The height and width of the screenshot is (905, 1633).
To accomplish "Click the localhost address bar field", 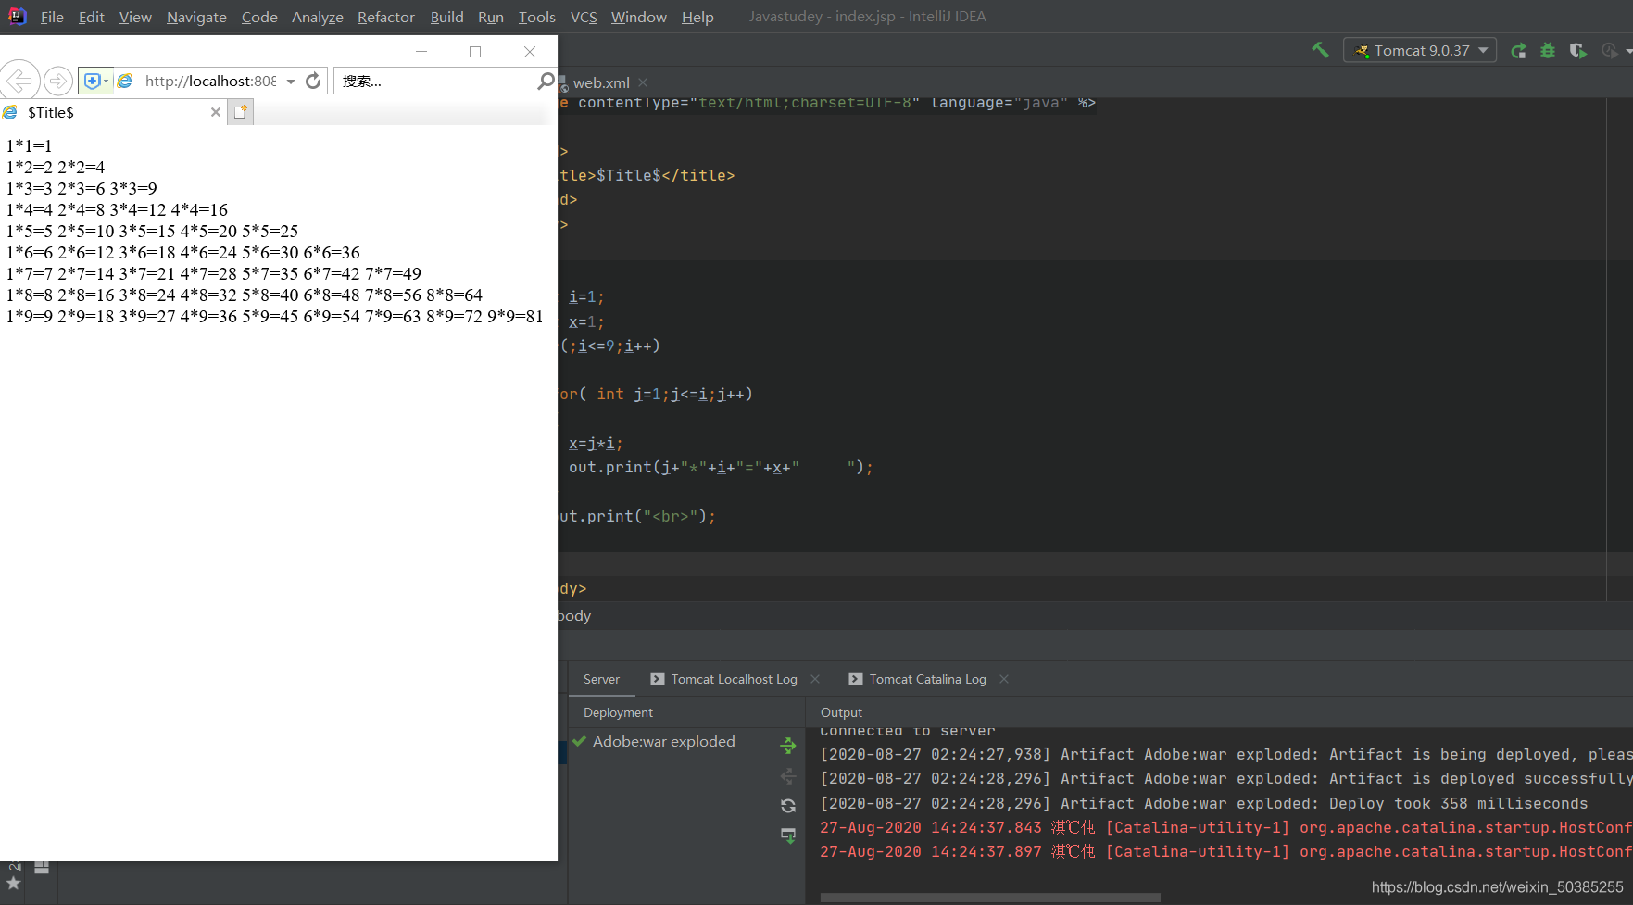I will [x=210, y=82].
